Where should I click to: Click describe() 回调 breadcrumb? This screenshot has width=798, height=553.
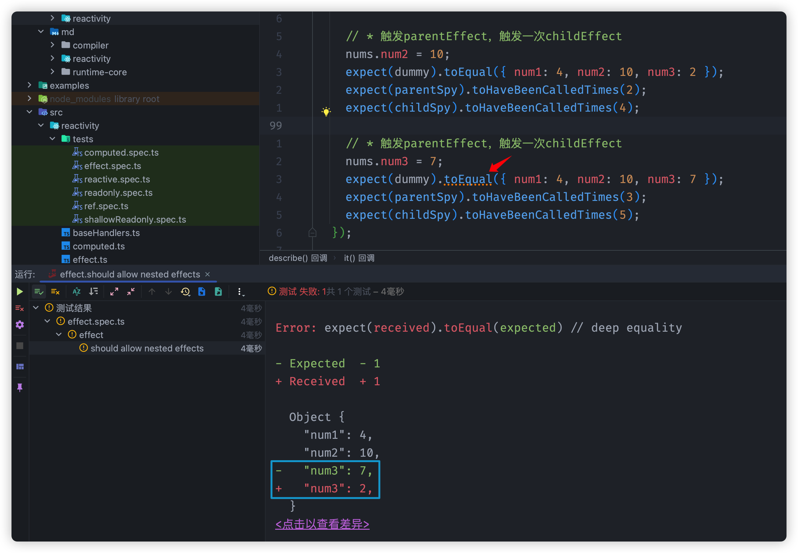coord(298,258)
